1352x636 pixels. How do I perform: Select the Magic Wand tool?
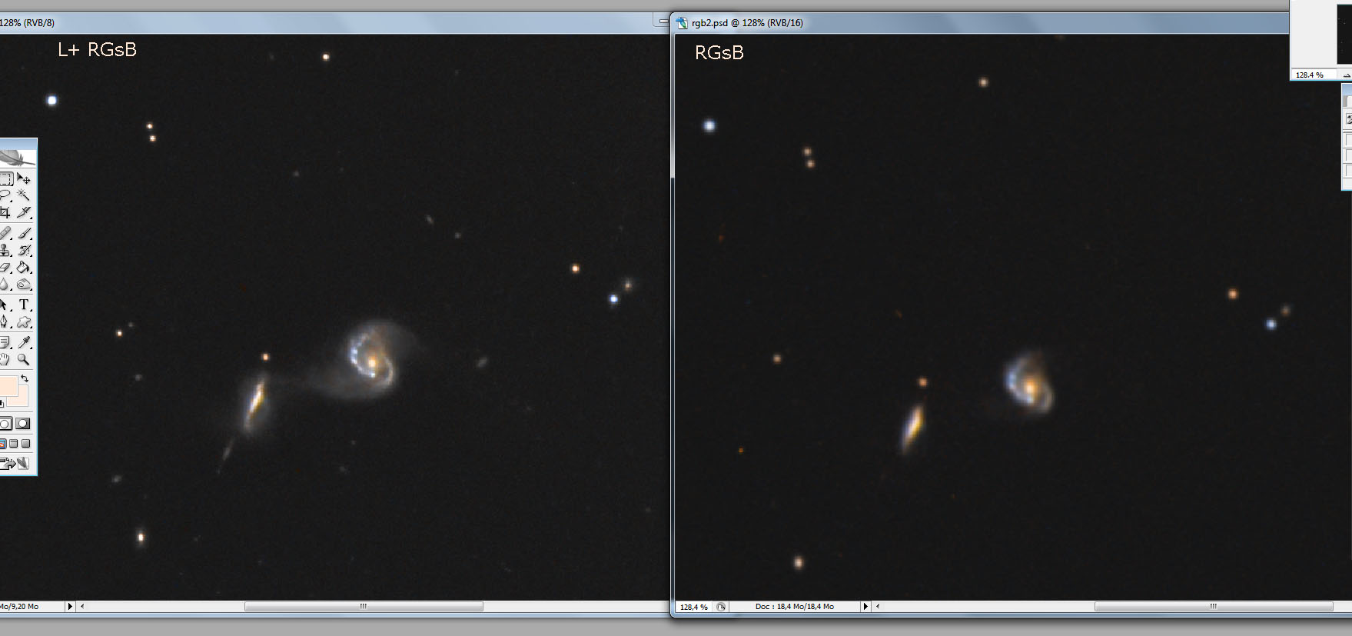point(24,195)
